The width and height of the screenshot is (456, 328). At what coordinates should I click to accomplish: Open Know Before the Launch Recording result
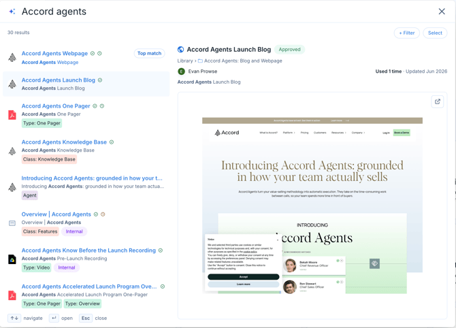click(x=88, y=250)
